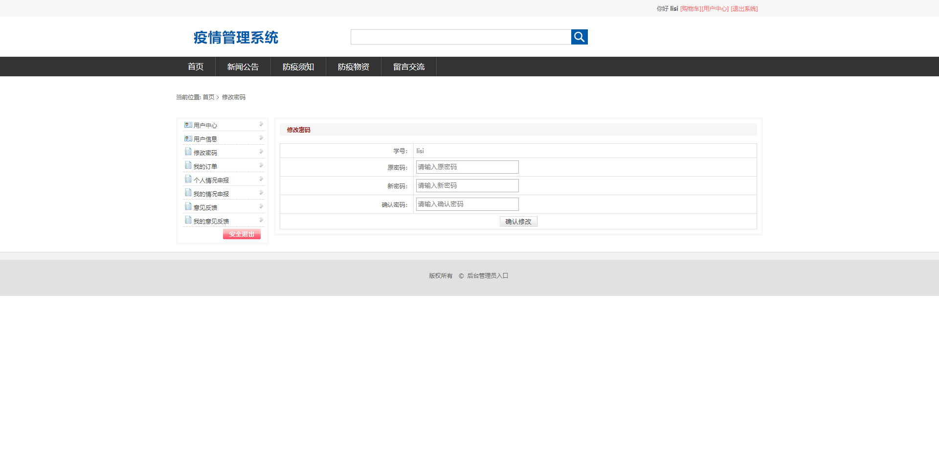Screen dimensions: 939x474
Task: Click the 修改密码 breadcrumb text
Action: [x=234, y=97]
